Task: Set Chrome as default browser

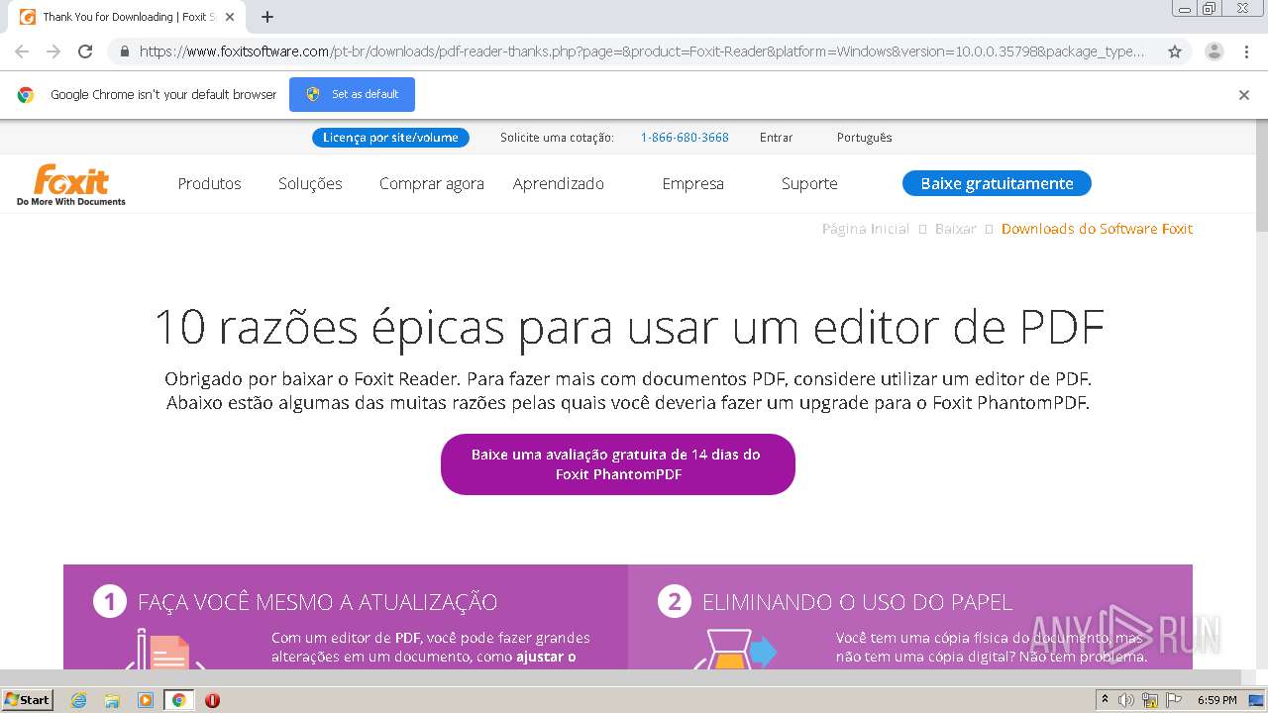Action: [353, 94]
